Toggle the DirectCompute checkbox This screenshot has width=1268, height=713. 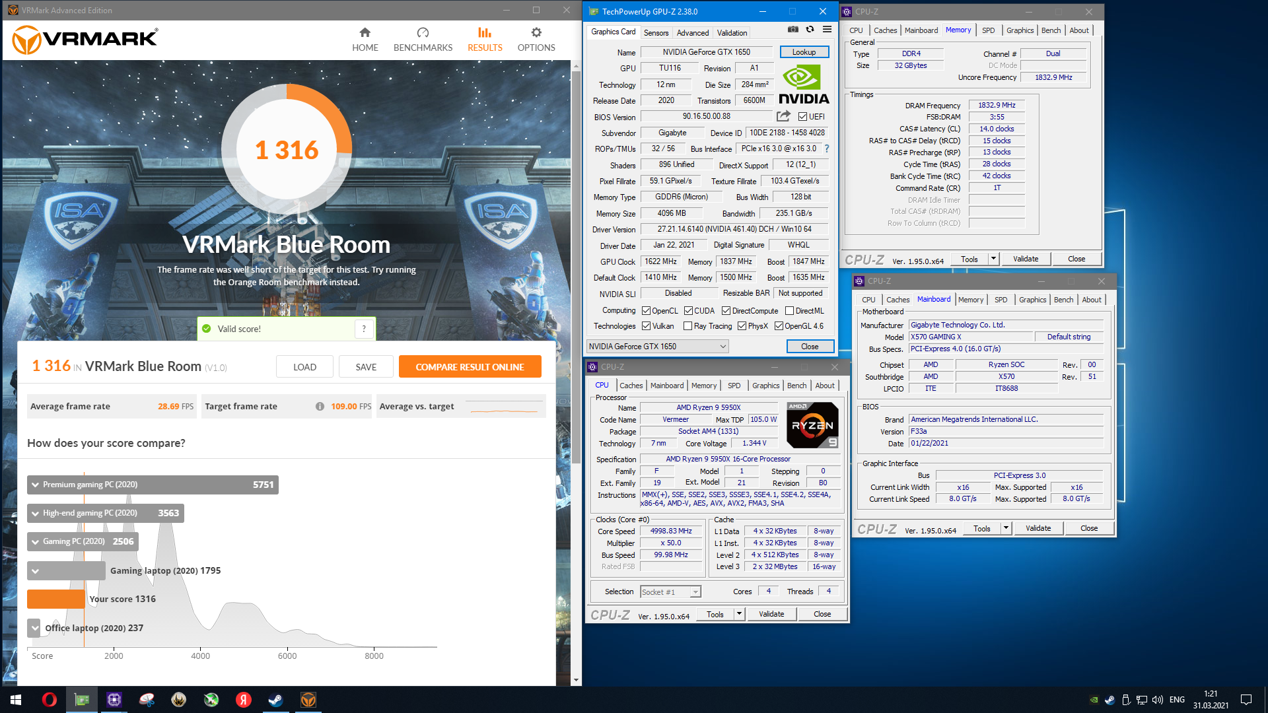726,311
